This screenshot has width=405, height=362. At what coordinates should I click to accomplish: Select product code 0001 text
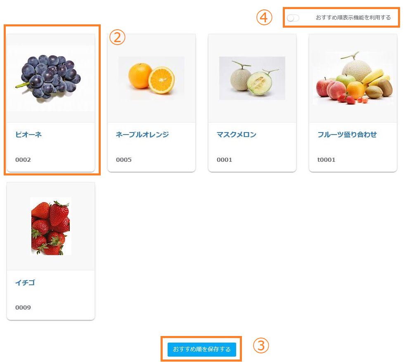[x=225, y=160]
